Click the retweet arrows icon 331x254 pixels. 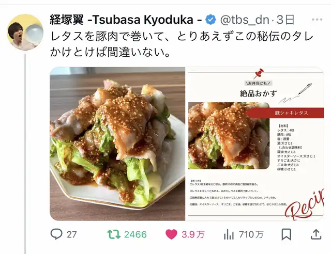point(114,234)
